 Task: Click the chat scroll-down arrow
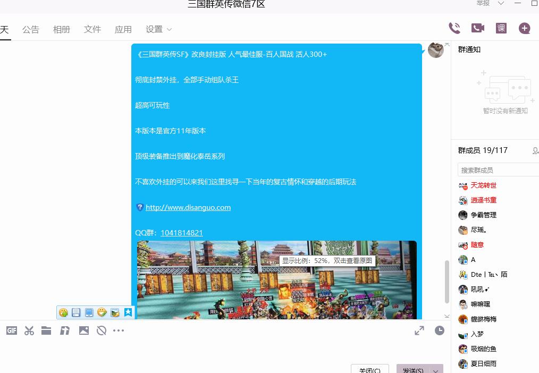coord(447,316)
